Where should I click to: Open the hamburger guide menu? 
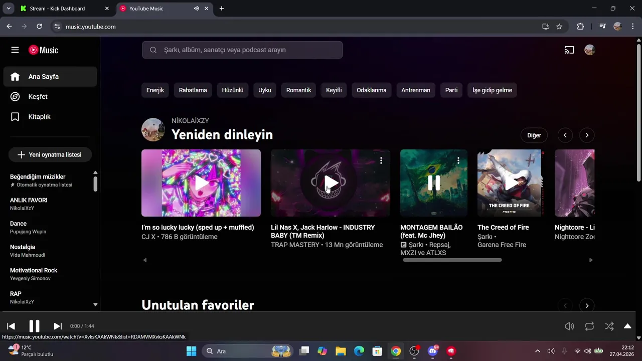15,50
